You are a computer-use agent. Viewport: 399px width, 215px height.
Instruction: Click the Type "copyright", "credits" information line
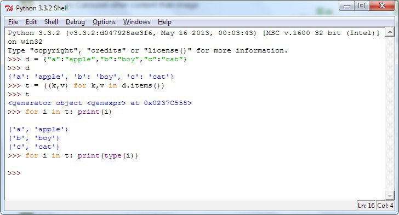(x=147, y=50)
